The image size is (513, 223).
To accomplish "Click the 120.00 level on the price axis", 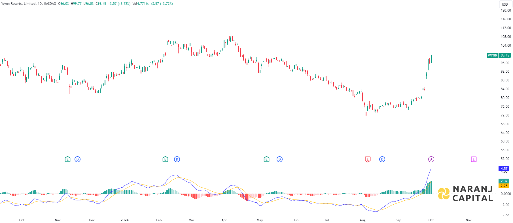I will 506,10.
